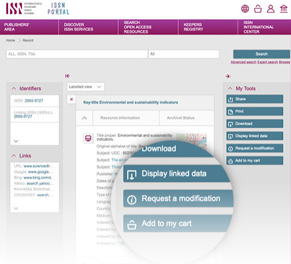Click the Title proper text line

click(x=134, y=137)
